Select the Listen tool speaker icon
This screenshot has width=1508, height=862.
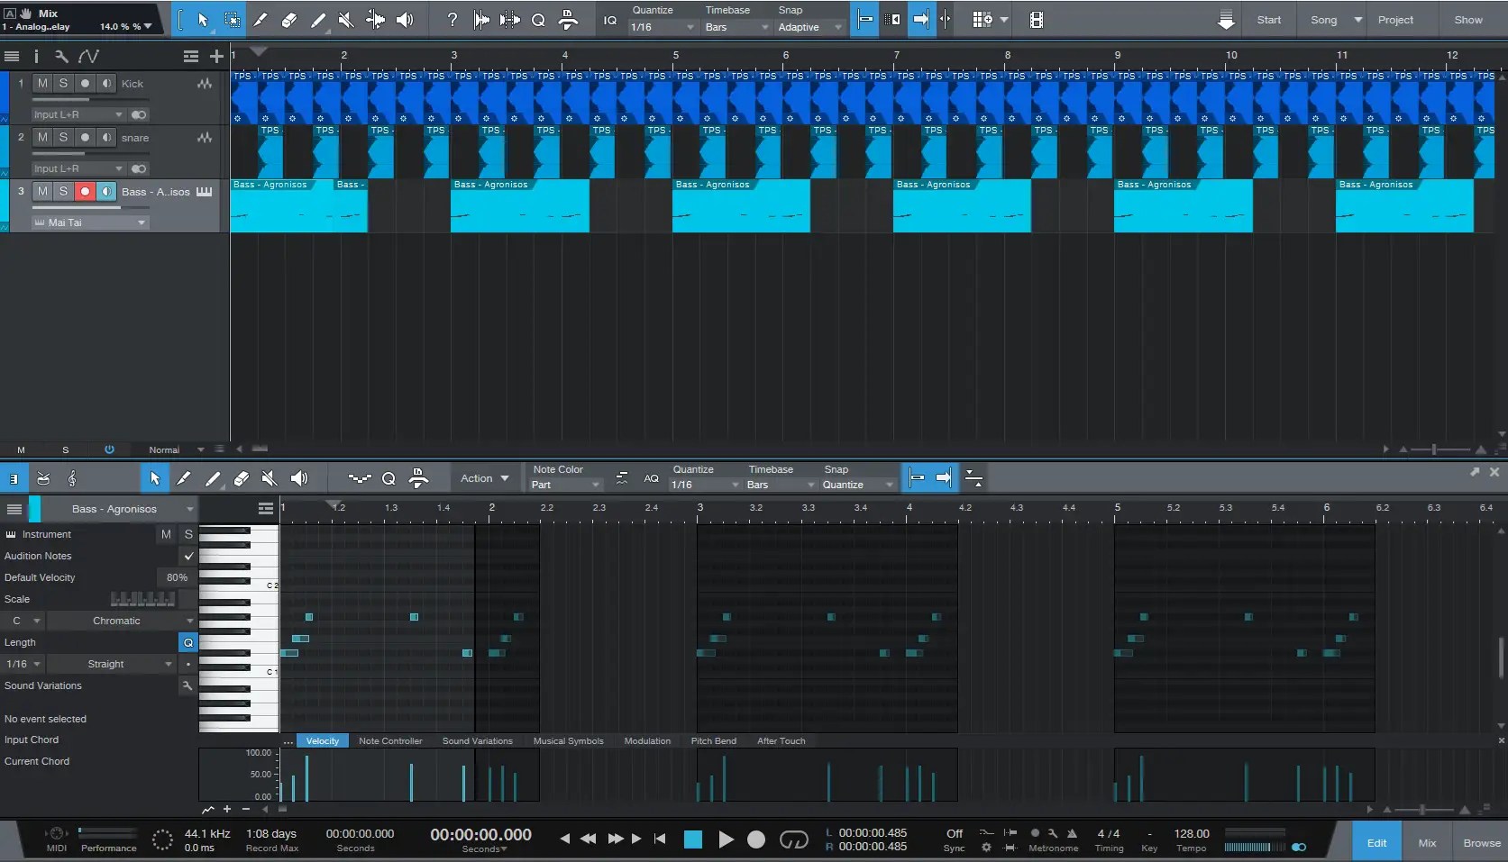tap(405, 20)
